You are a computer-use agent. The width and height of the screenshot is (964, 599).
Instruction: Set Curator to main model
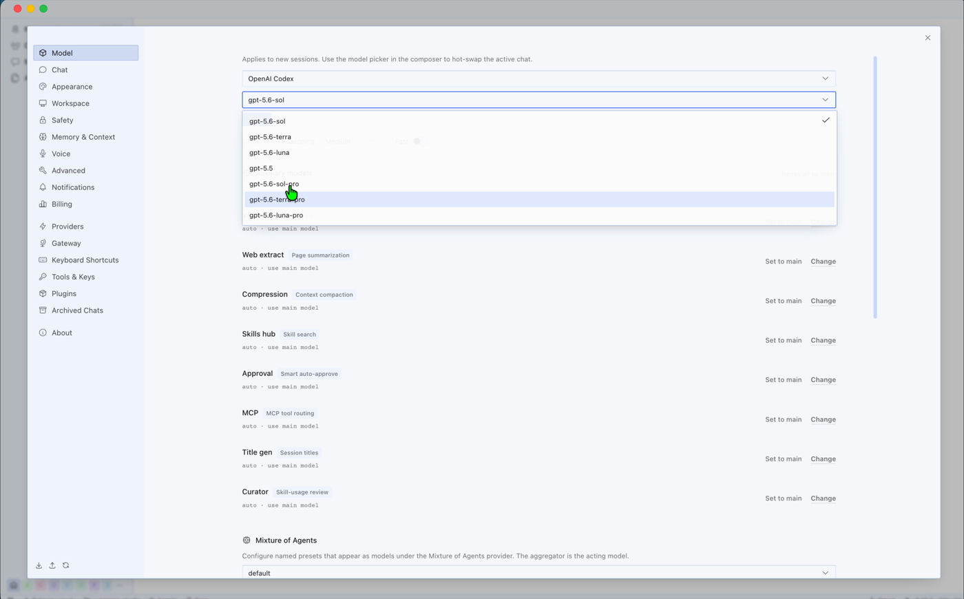(x=783, y=498)
